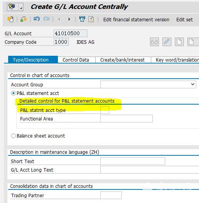Image resolution: width=199 pixels, height=203 pixels.
Task: Select the P&L statement acct radio button
Action: coord(13,93)
